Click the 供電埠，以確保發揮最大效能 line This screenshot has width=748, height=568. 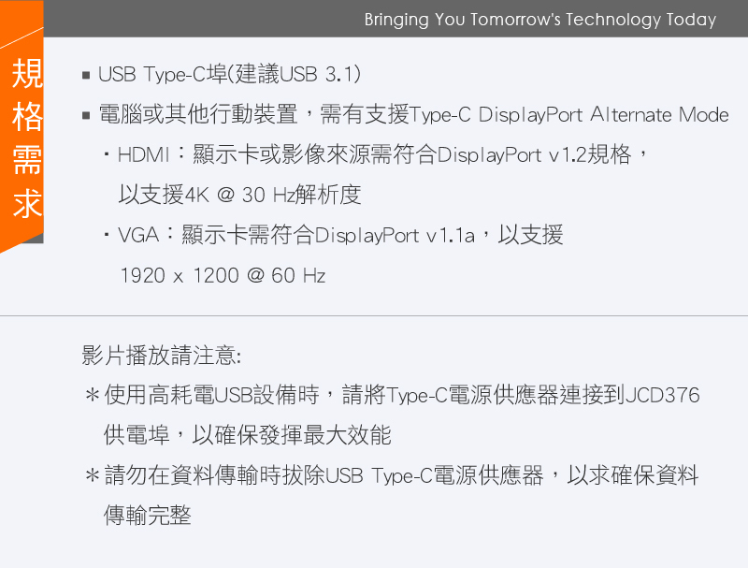[x=248, y=435]
